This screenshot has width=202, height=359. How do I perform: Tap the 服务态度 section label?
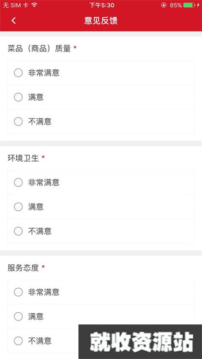[24, 268]
